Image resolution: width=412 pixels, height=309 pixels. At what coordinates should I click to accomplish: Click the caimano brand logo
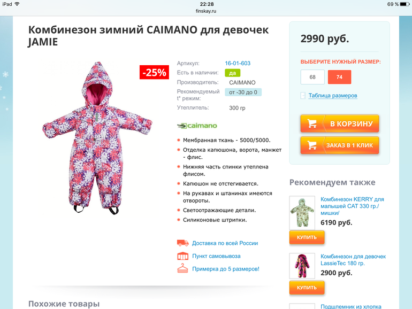[197, 126]
